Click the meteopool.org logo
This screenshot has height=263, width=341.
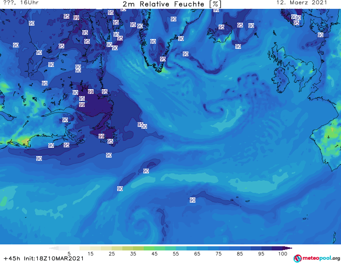pos(317,258)
